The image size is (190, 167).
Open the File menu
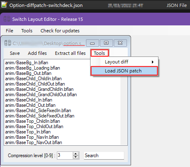tap(9, 31)
